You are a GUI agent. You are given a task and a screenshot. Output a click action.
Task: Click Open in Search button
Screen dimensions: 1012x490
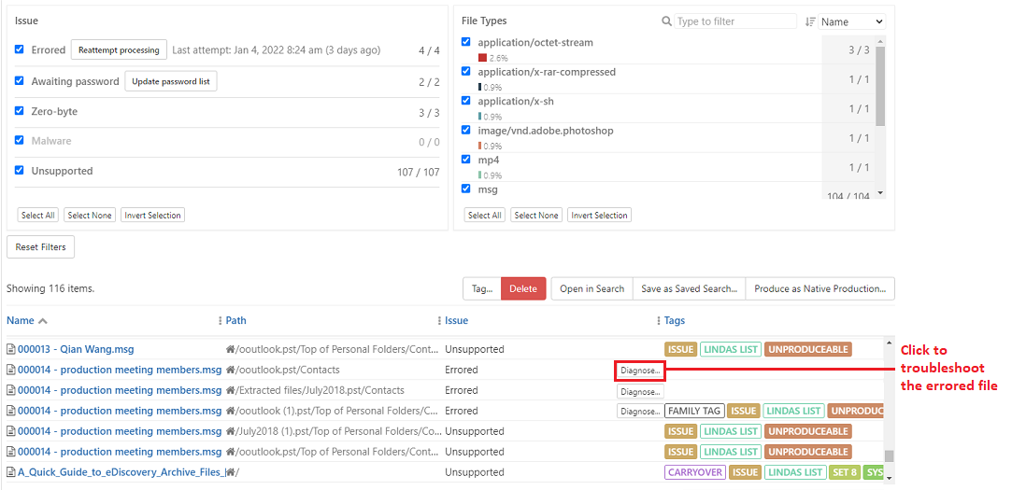pos(592,288)
